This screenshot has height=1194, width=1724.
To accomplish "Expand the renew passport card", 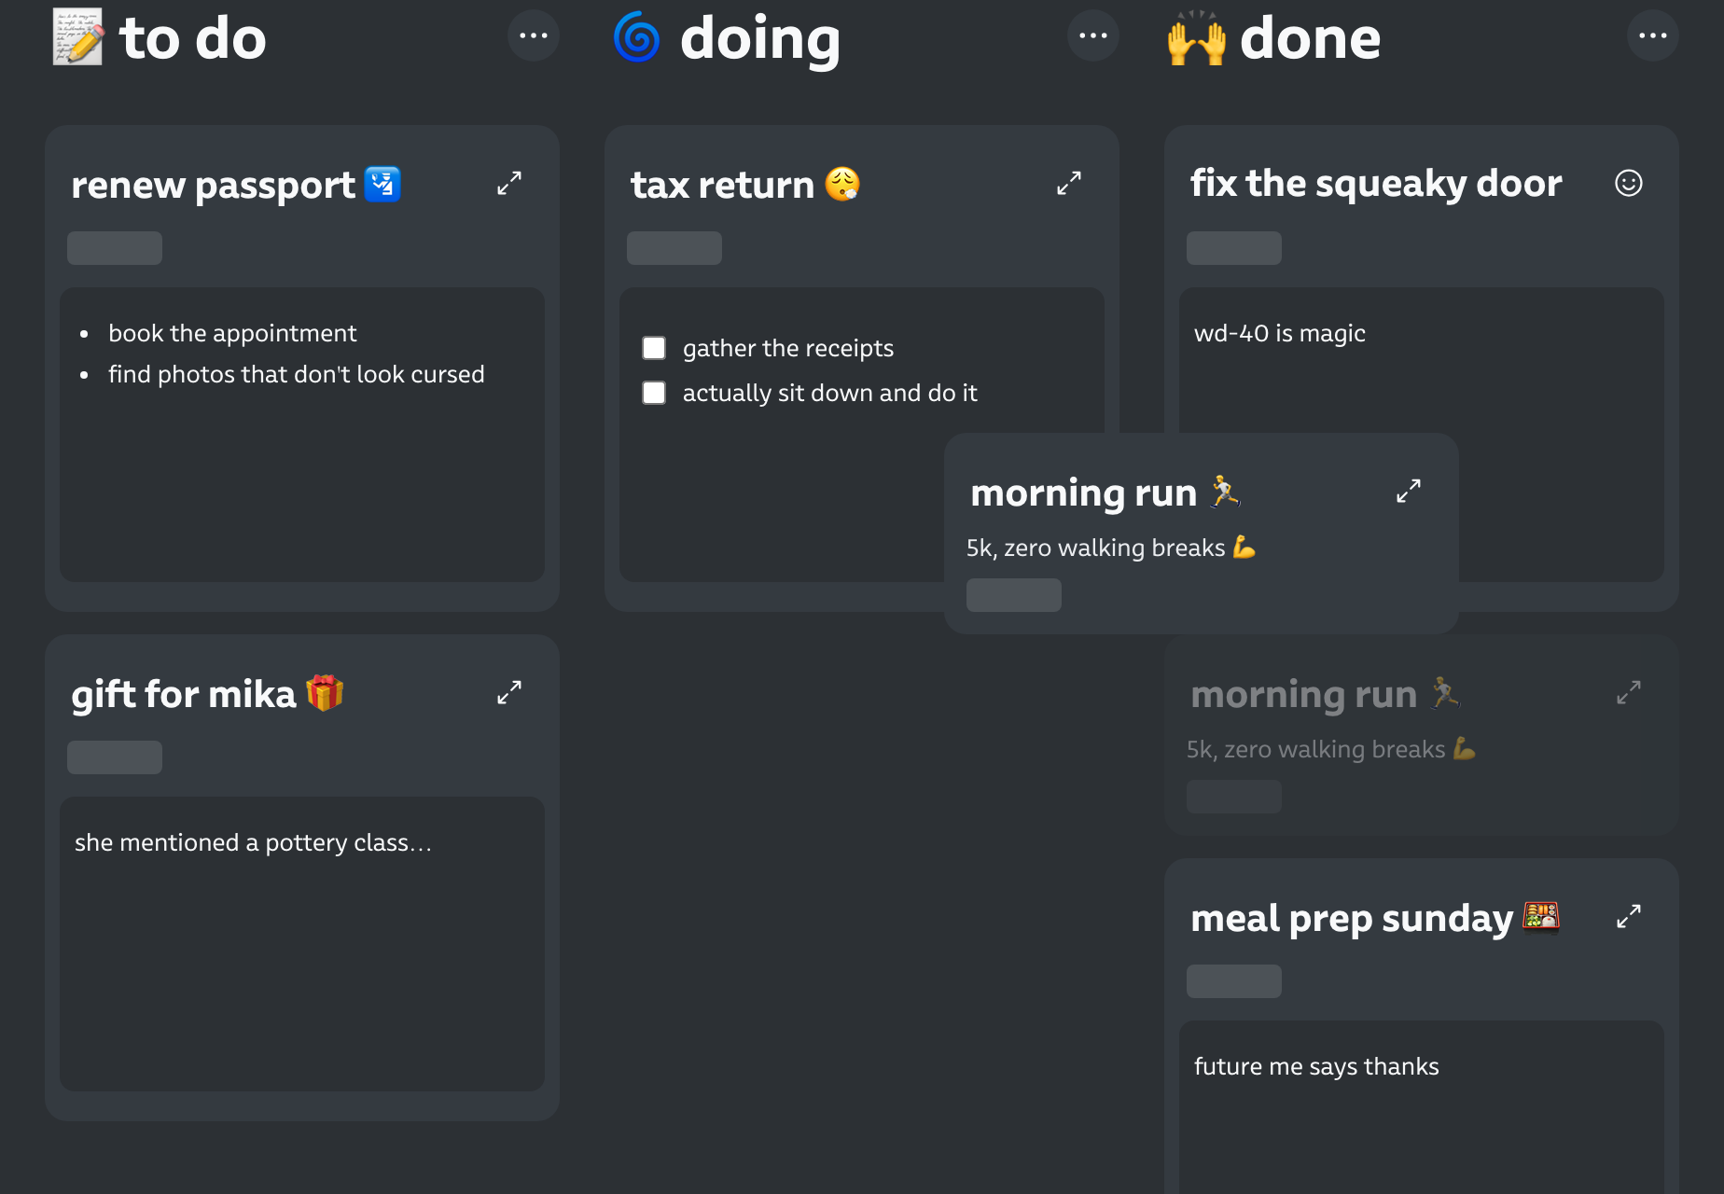I will (509, 183).
